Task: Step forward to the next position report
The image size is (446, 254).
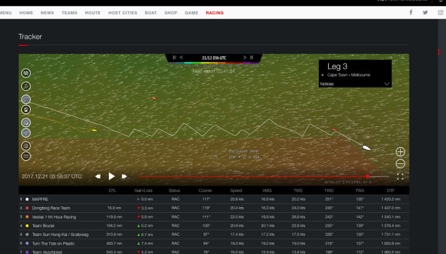Action: pyautogui.click(x=245, y=58)
